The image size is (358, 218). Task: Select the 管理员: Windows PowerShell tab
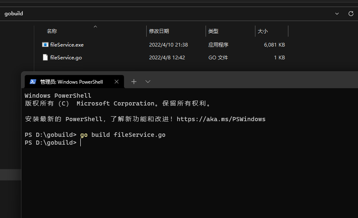71,82
